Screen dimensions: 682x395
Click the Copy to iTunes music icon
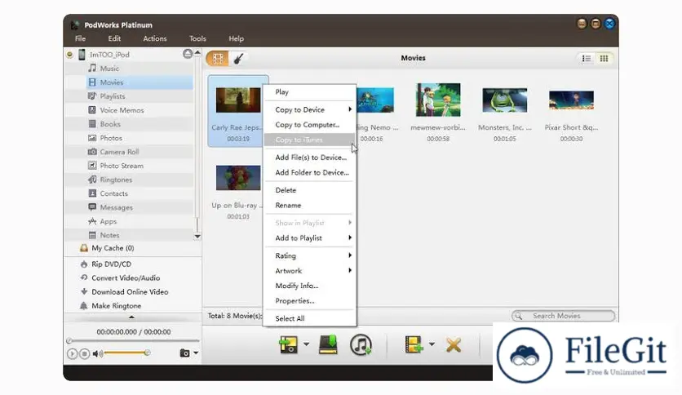361,345
